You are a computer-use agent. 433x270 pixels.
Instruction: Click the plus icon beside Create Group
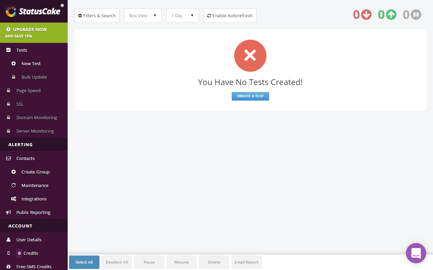coord(14,172)
